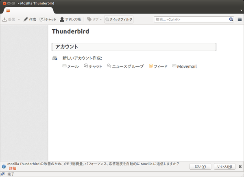Create a ニュースグループ account
This screenshot has width=244, height=177.
(125, 66)
